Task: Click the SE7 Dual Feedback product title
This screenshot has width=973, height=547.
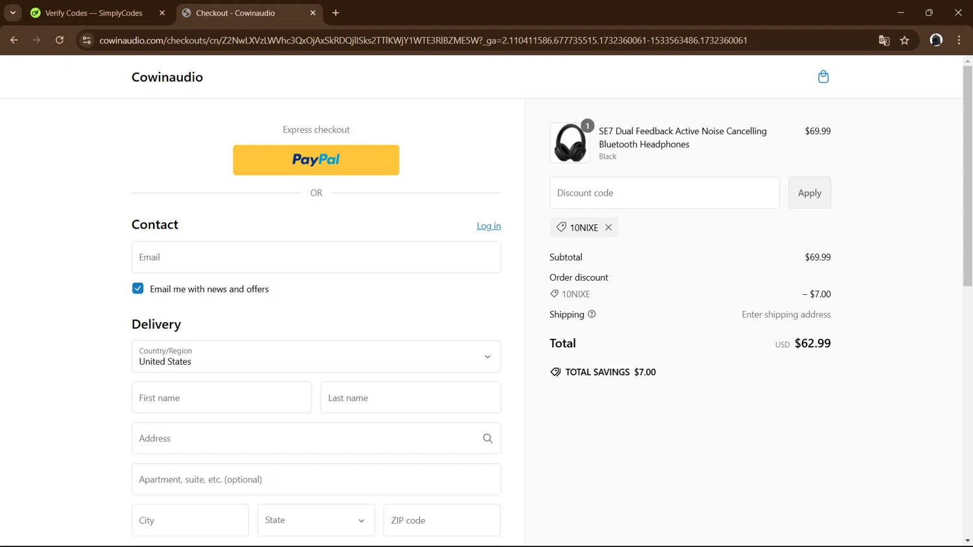Action: [x=683, y=137]
